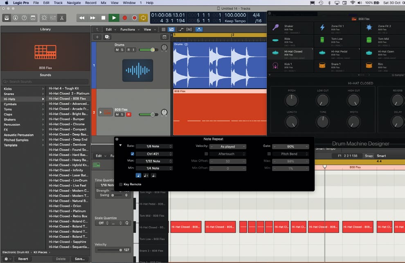Open the Gate 90% dropdown
405x263 pixels.
[291, 146]
